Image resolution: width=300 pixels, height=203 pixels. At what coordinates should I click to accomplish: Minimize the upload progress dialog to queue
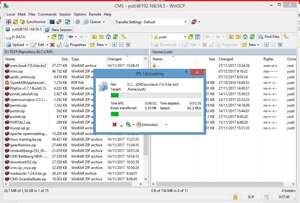point(122,125)
